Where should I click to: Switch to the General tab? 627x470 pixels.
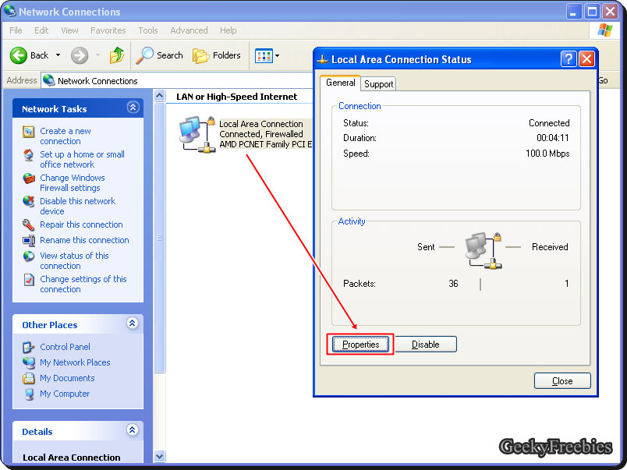pyautogui.click(x=340, y=83)
